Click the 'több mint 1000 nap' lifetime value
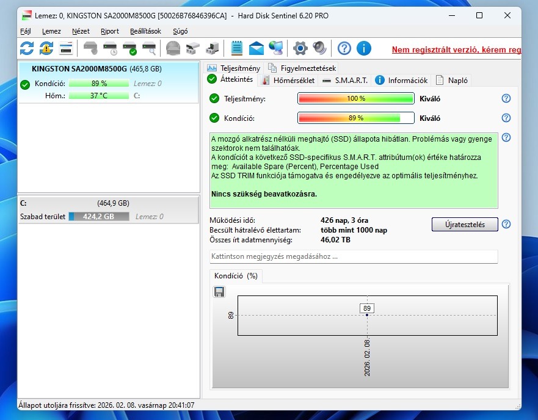The height and width of the screenshot is (420, 538). pyautogui.click(x=354, y=230)
